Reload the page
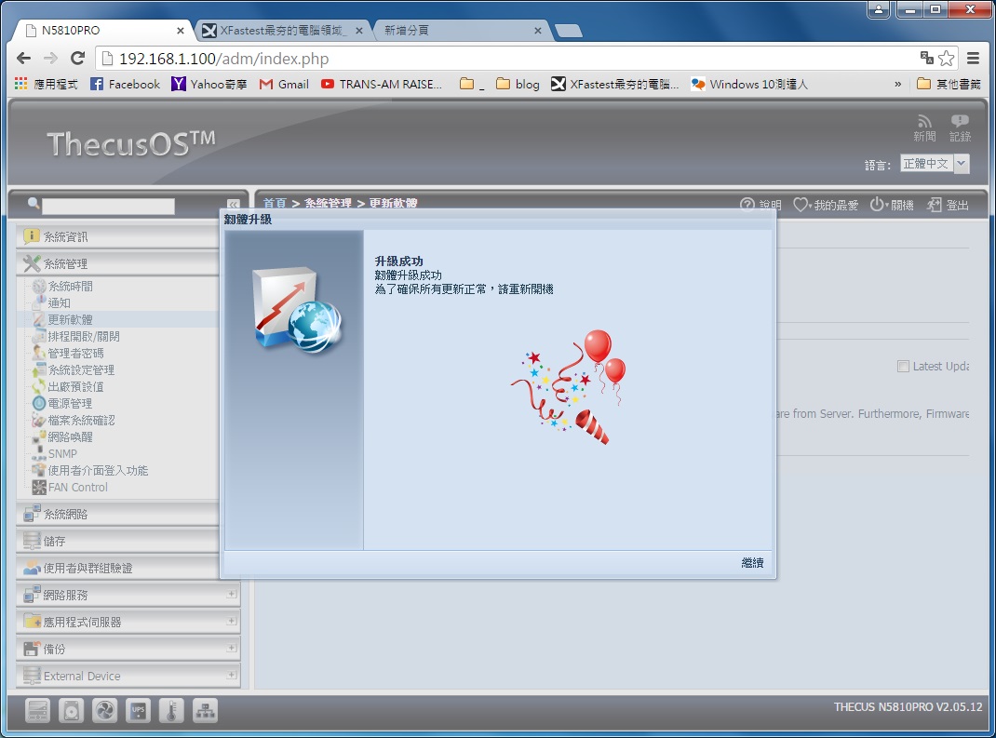 tap(77, 59)
